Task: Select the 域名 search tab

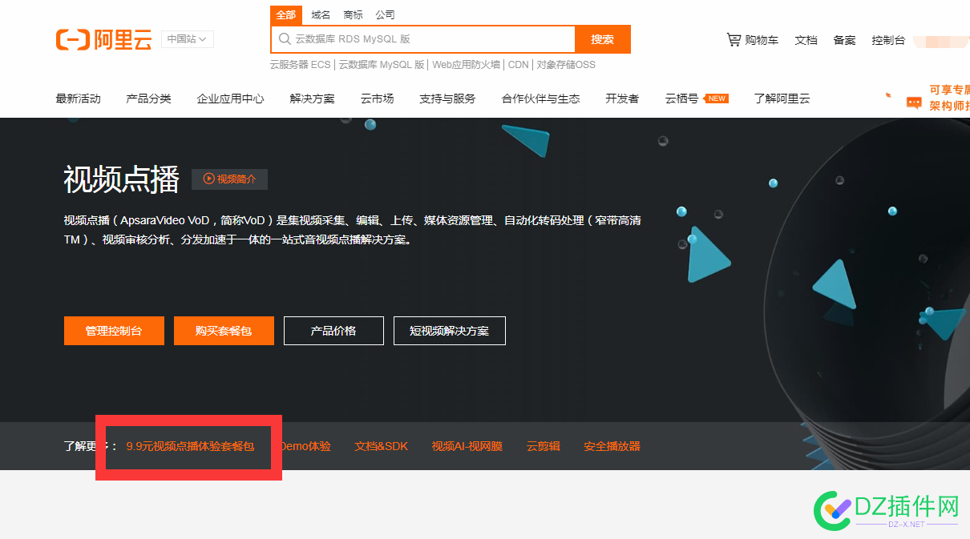Action: (321, 15)
